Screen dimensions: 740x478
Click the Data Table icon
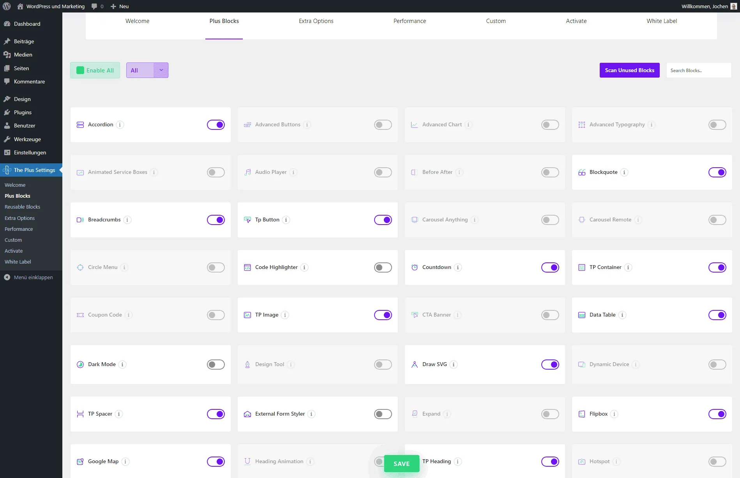tap(582, 315)
